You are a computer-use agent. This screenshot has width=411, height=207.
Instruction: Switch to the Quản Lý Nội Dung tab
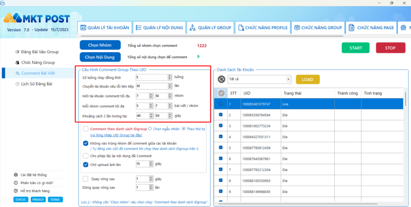[159, 27]
